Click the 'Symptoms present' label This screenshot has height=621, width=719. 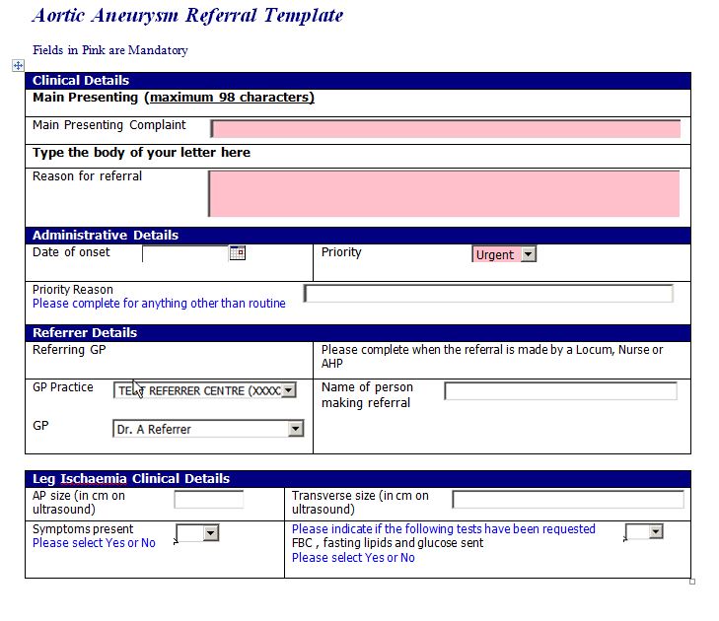click(83, 529)
